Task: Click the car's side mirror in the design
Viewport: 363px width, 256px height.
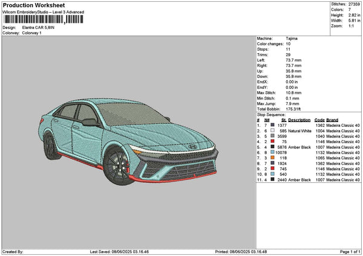Action: (90, 122)
